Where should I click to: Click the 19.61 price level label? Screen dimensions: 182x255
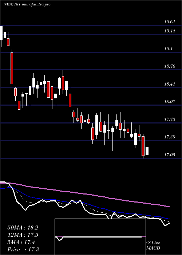[170, 22]
